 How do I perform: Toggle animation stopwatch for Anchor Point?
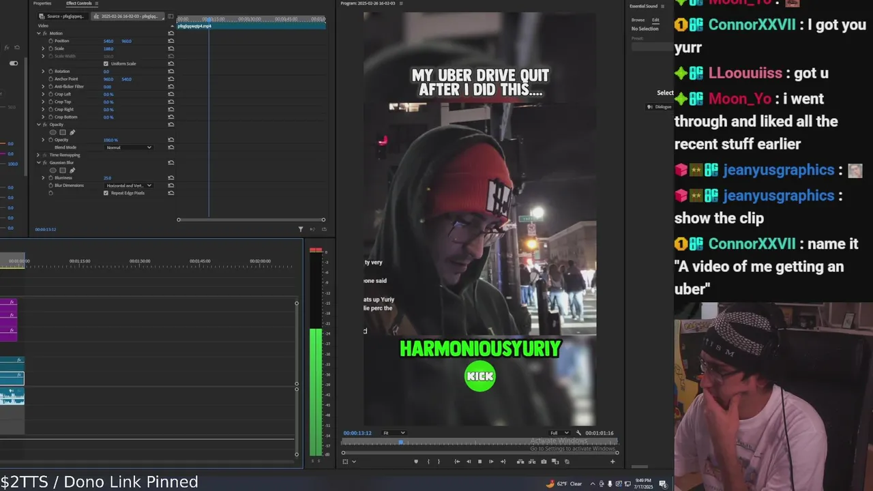point(50,79)
